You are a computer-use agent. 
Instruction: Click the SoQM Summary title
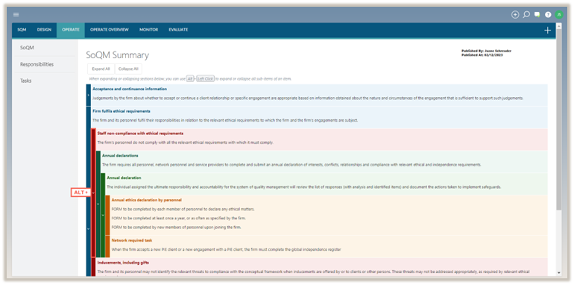pyautogui.click(x=118, y=55)
